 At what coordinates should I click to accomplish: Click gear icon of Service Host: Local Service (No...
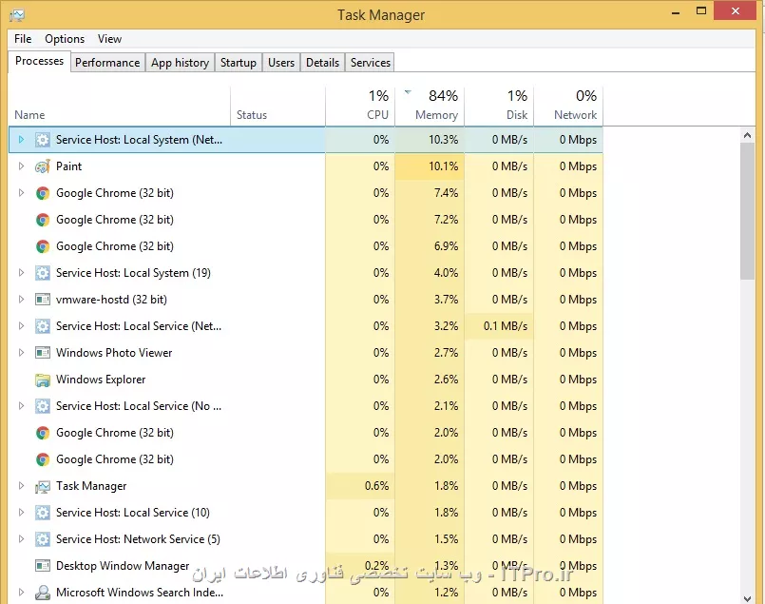43,406
